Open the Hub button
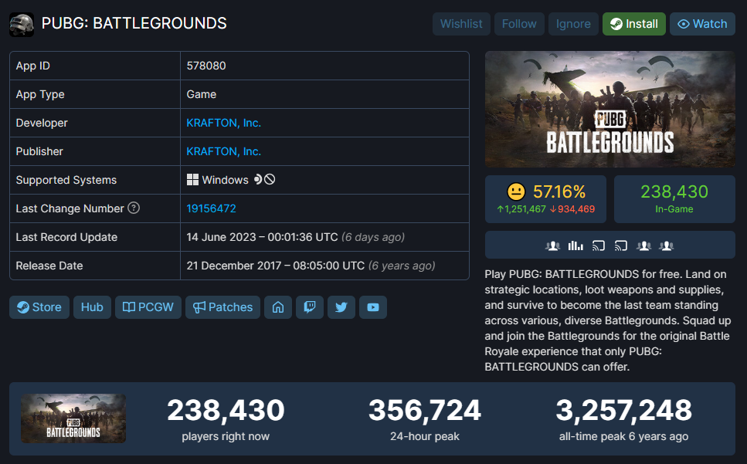Image resolution: width=747 pixels, height=464 pixels. [92, 307]
